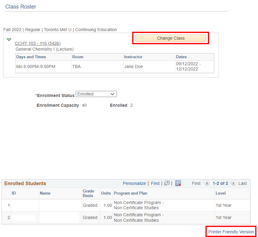Jump to Last row of students

[x=243, y=183]
